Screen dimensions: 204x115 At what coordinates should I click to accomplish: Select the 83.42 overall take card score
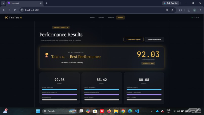tap(101, 80)
